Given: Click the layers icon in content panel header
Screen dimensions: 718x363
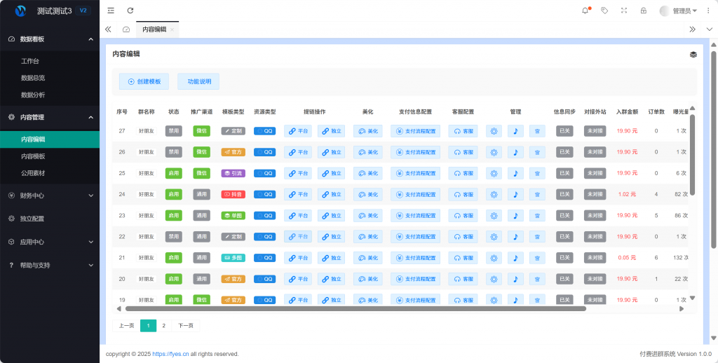Looking at the screenshot, I should point(693,54).
